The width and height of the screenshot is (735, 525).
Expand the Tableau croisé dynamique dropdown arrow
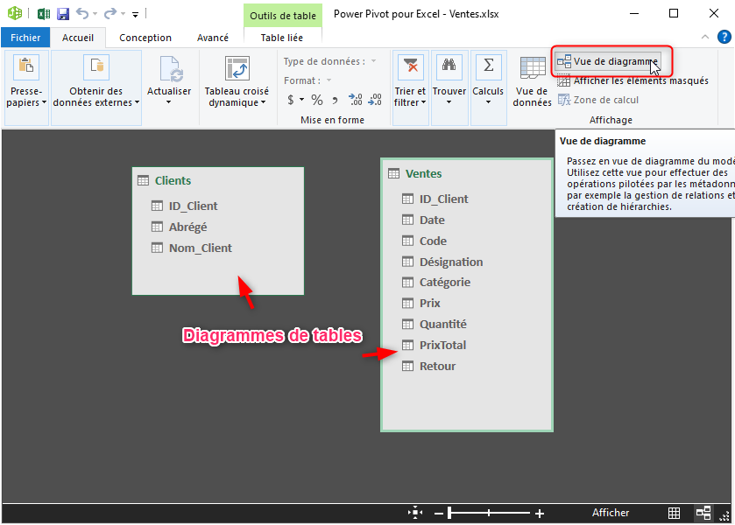pyautogui.click(x=263, y=102)
